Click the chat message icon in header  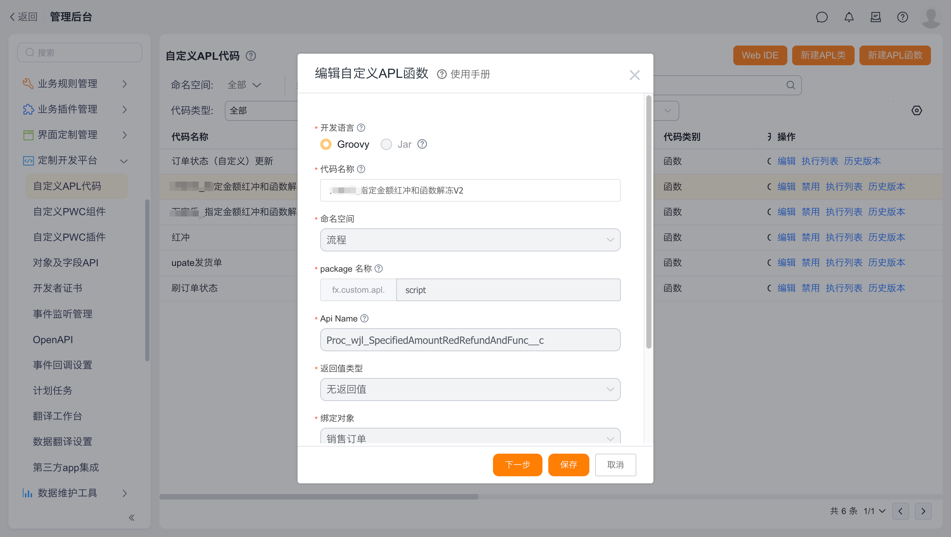click(821, 17)
